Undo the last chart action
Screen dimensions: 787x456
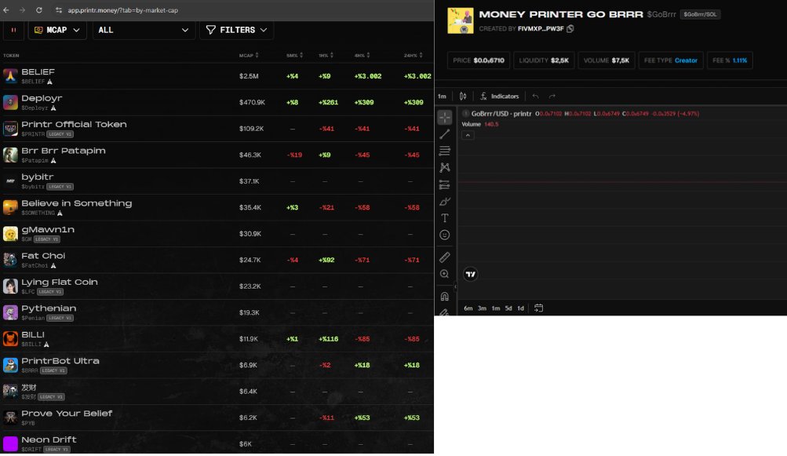click(536, 96)
